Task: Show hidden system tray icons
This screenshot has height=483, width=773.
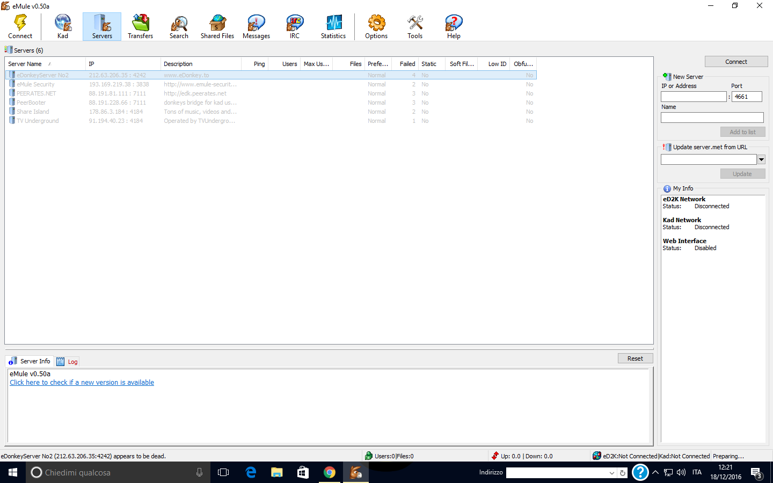Action: coord(655,472)
